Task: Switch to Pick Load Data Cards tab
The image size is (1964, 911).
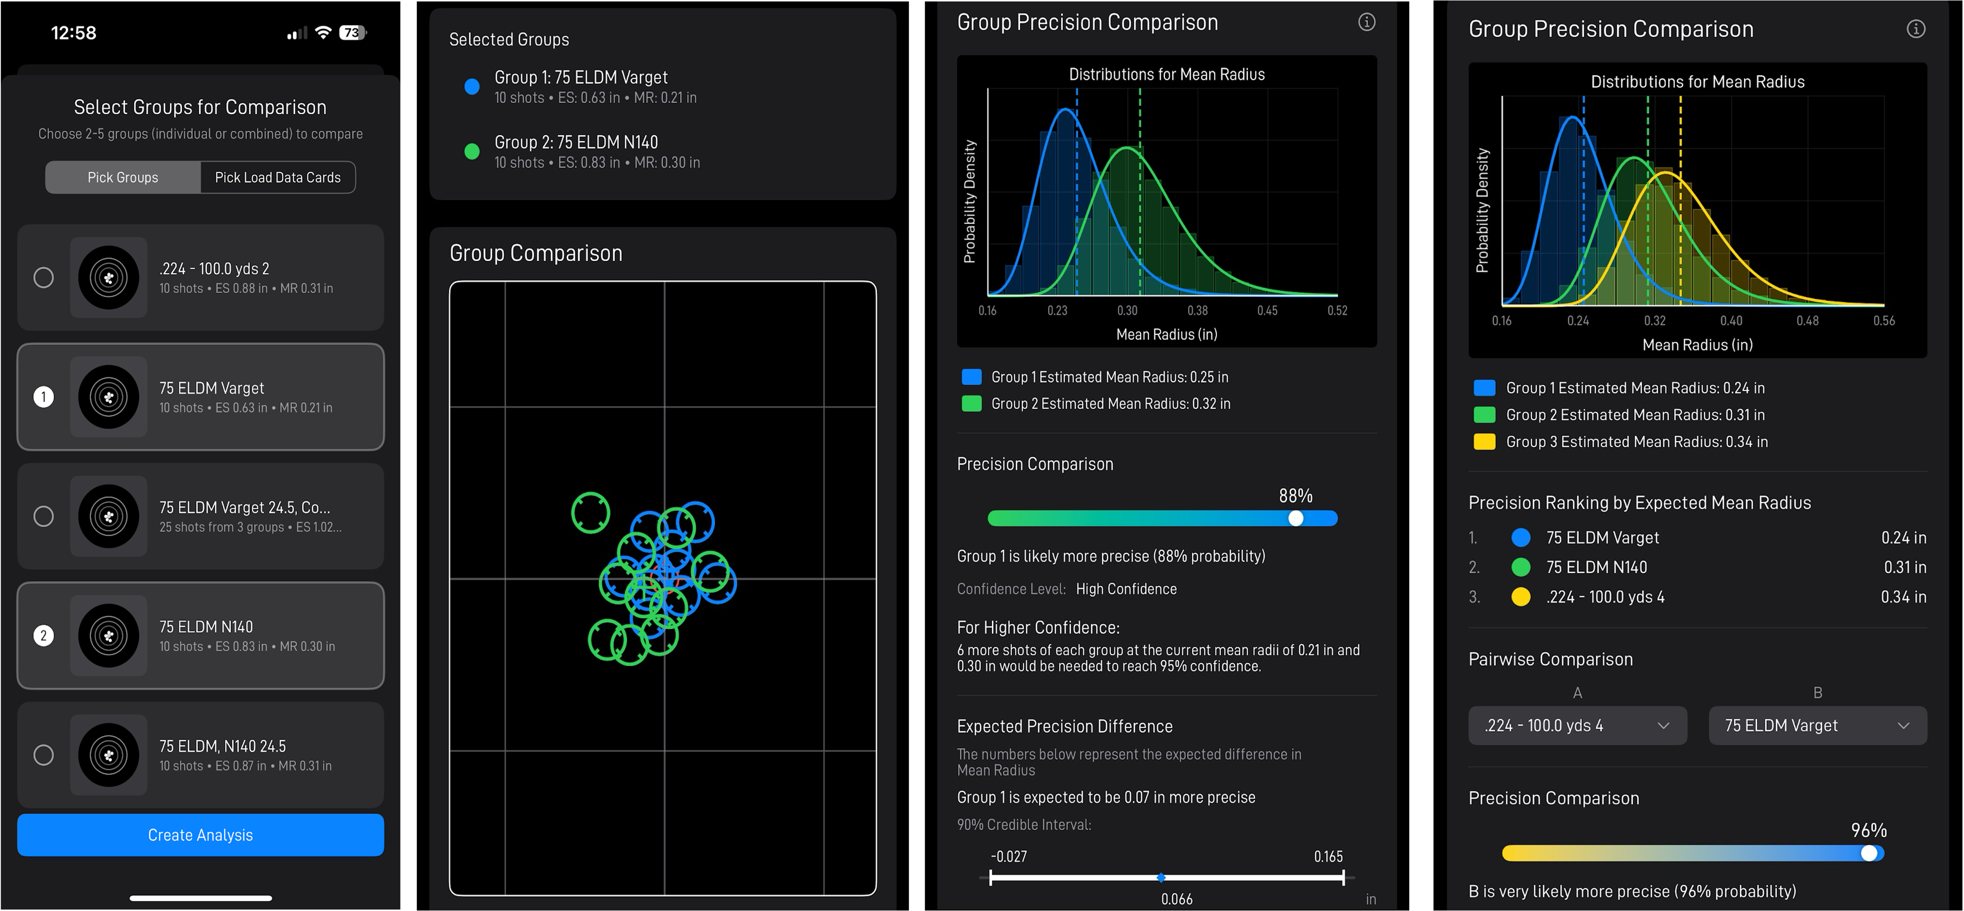Action: [x=277, y=177]
